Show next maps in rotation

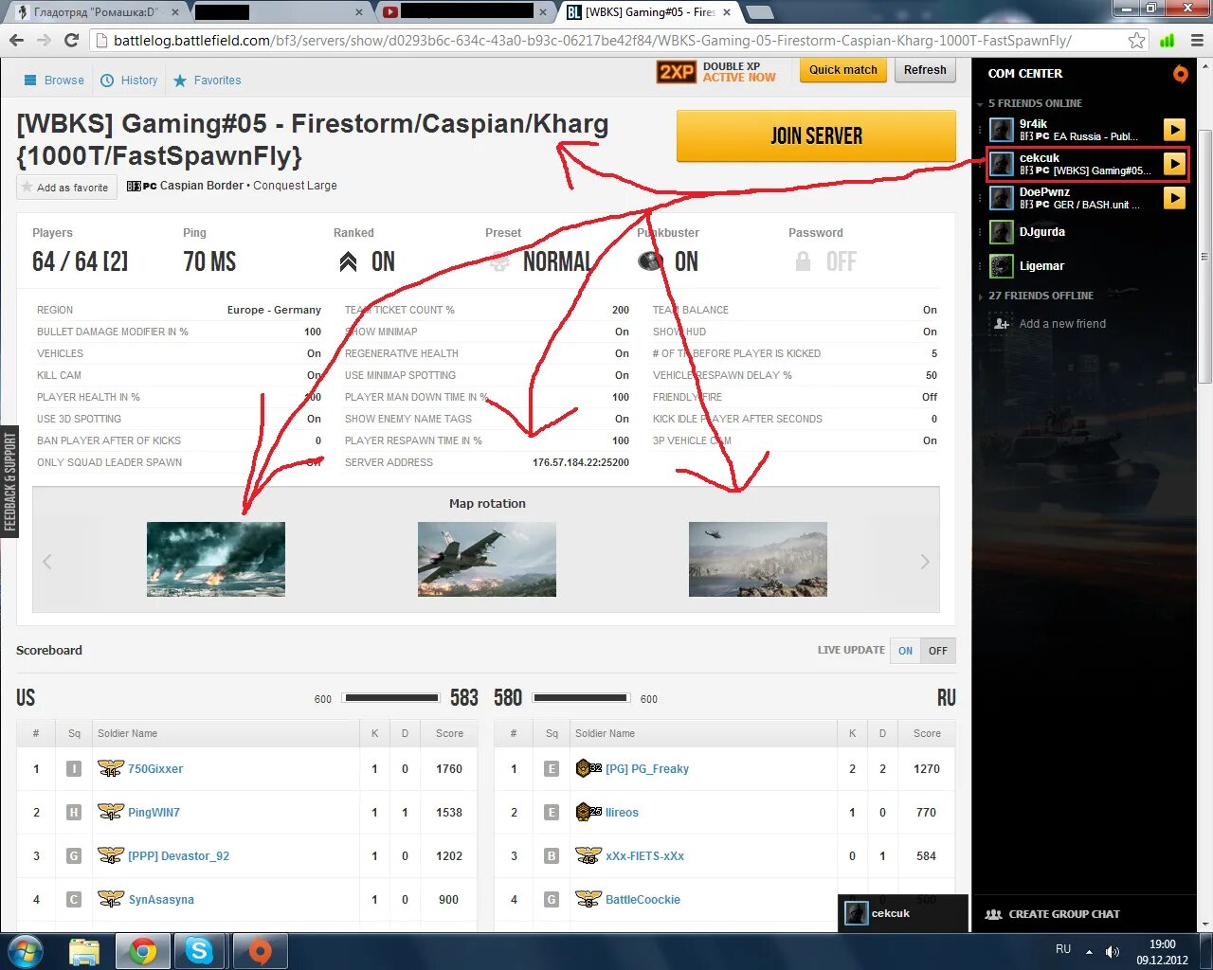(x=925, y=562)
